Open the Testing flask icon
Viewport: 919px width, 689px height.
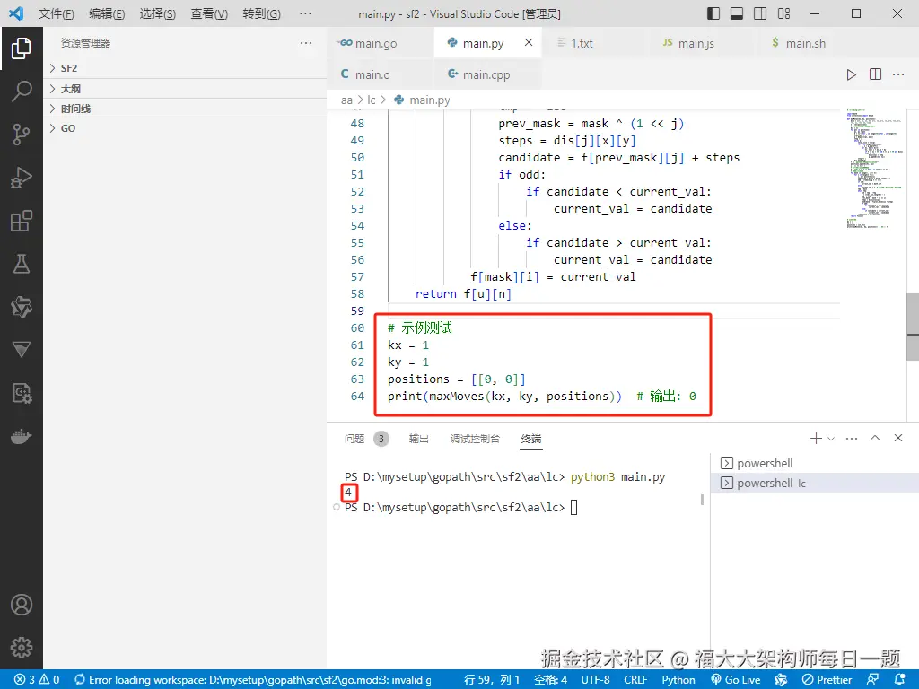click(x=22, y=264)
